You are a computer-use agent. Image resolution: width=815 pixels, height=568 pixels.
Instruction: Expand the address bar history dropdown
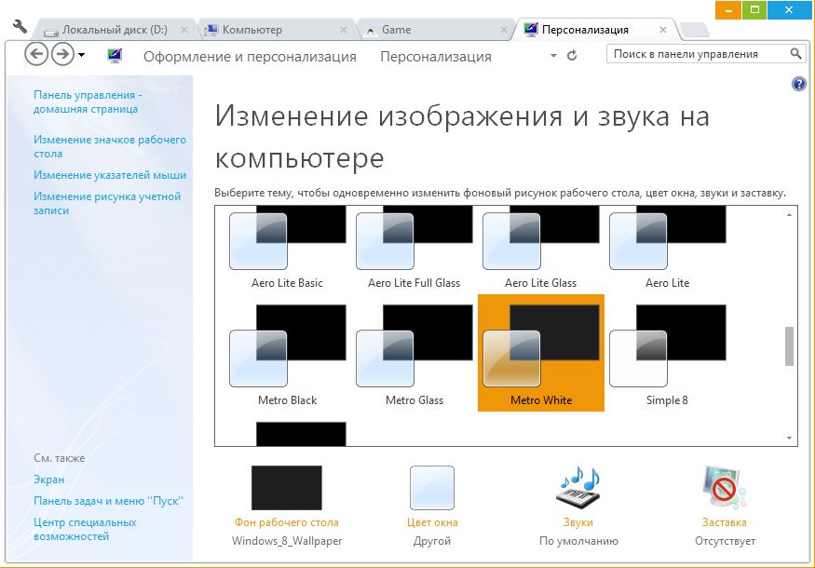553,56
